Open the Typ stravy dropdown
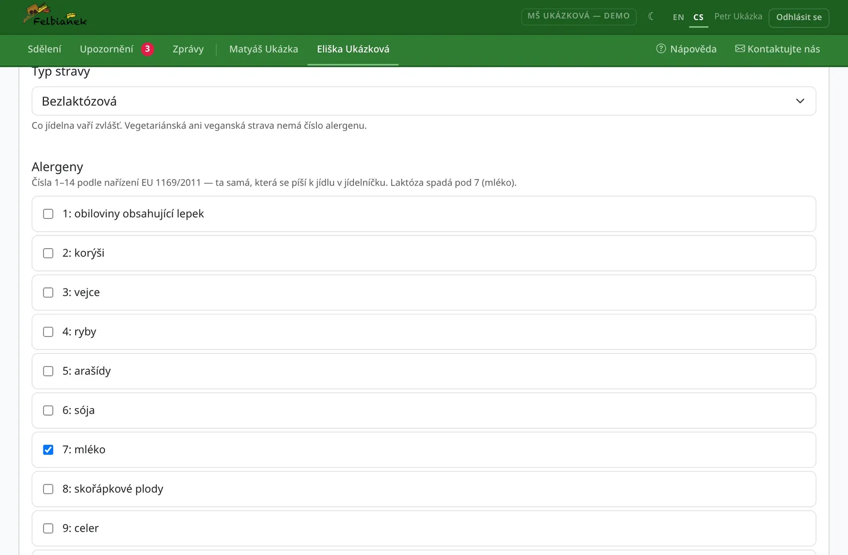This screenshot has height=555, width=848. (423, 101)
